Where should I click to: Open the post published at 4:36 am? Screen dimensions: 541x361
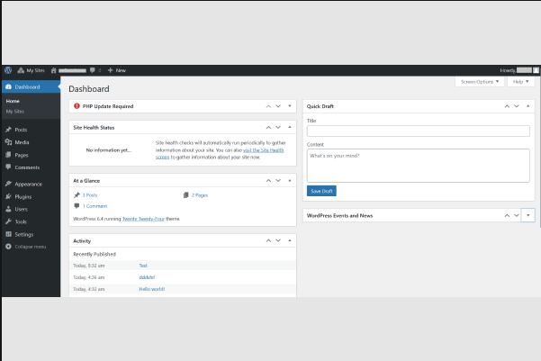pos(147,277)
